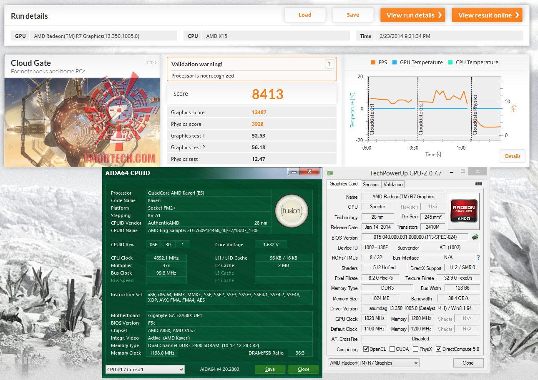Toggle the CUDA checkbox in GPU-Z

point(392,349)
